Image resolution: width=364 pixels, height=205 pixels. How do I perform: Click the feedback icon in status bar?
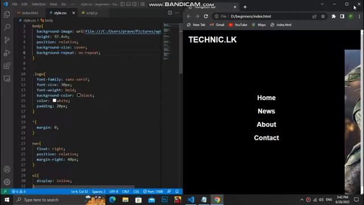click(x=169, y=191)
